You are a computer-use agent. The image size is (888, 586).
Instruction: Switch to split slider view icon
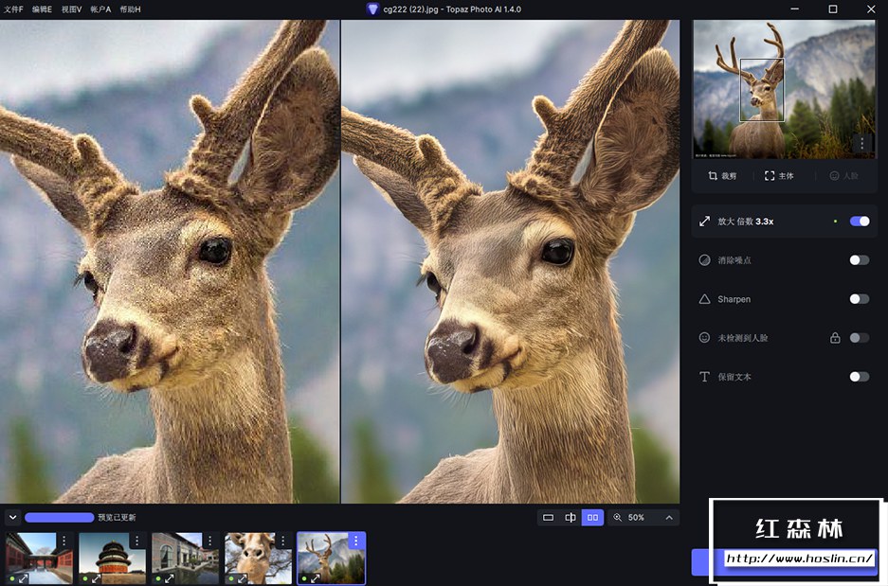tap(571, 518)
